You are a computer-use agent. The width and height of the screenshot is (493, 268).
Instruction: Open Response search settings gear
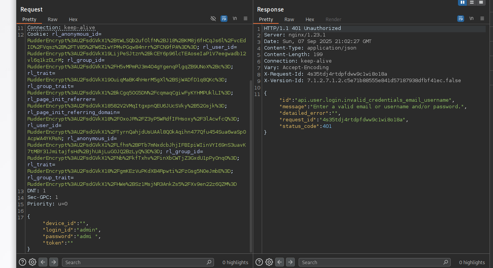coord(269,262)
